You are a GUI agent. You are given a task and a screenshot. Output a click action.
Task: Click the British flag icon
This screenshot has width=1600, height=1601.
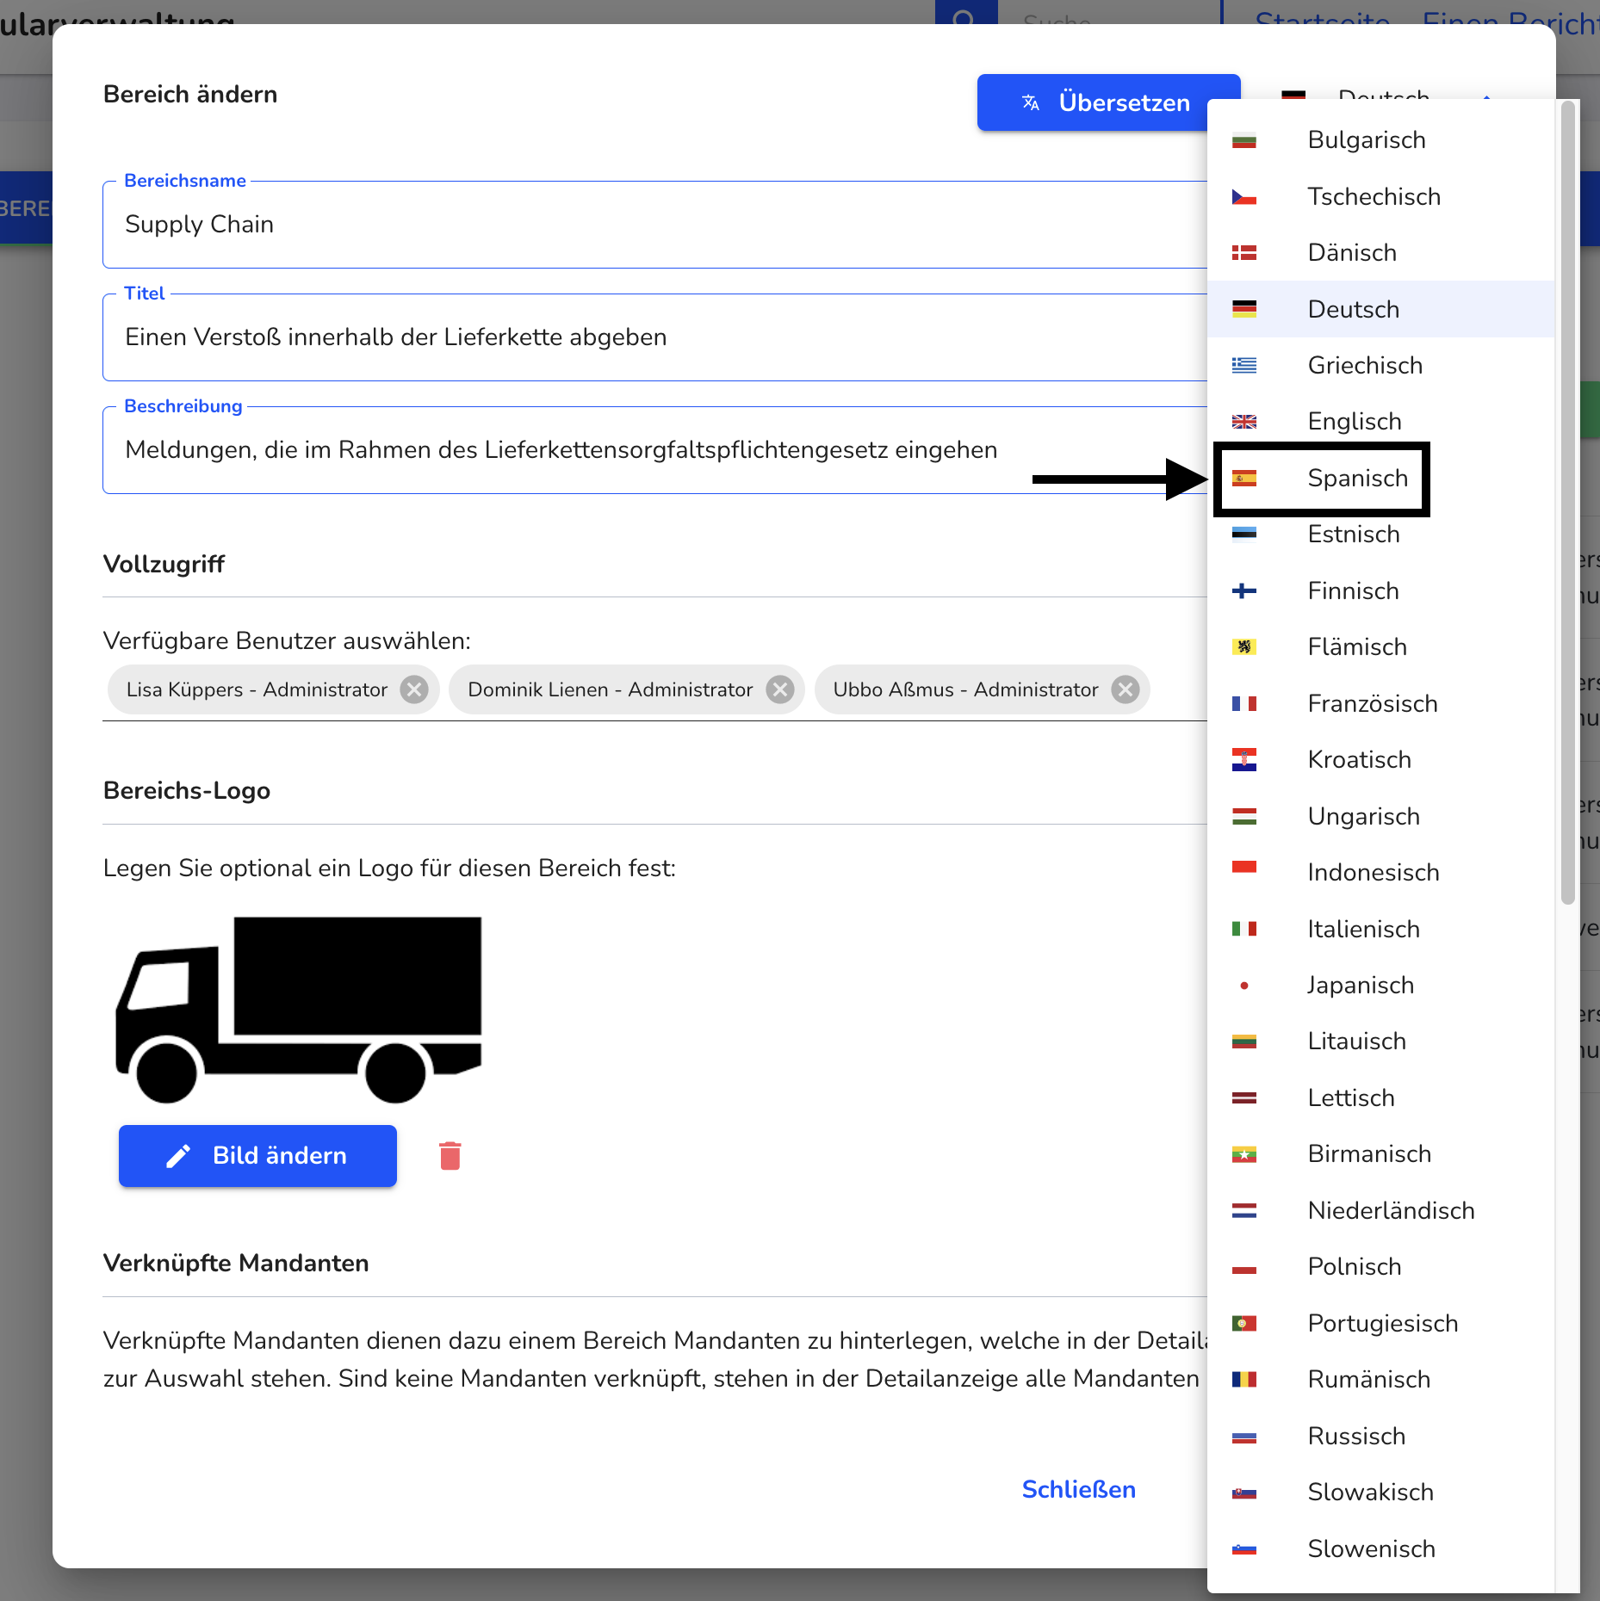pos(1243,422)
